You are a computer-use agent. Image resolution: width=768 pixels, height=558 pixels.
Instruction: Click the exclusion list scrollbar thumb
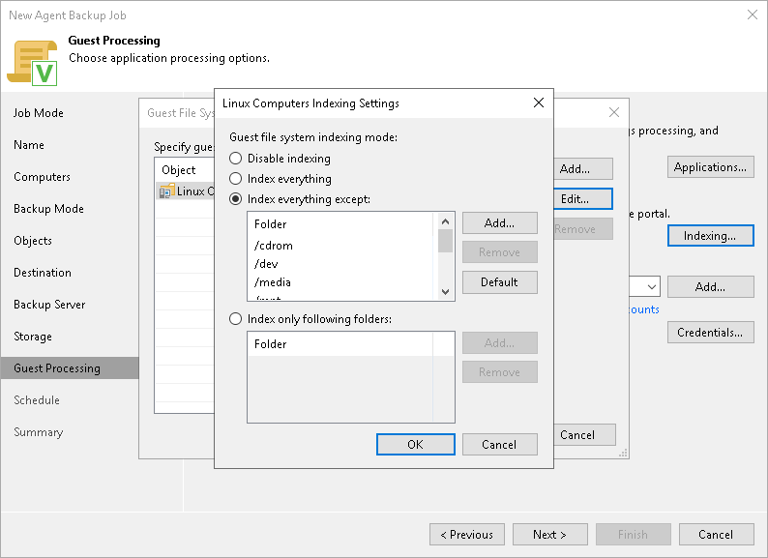pos(445,241)
